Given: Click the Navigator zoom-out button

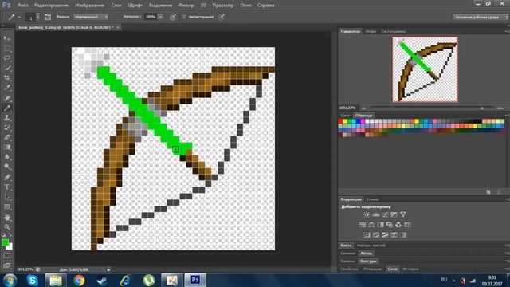Looking at the screenshot, I should tap(364, 108).
